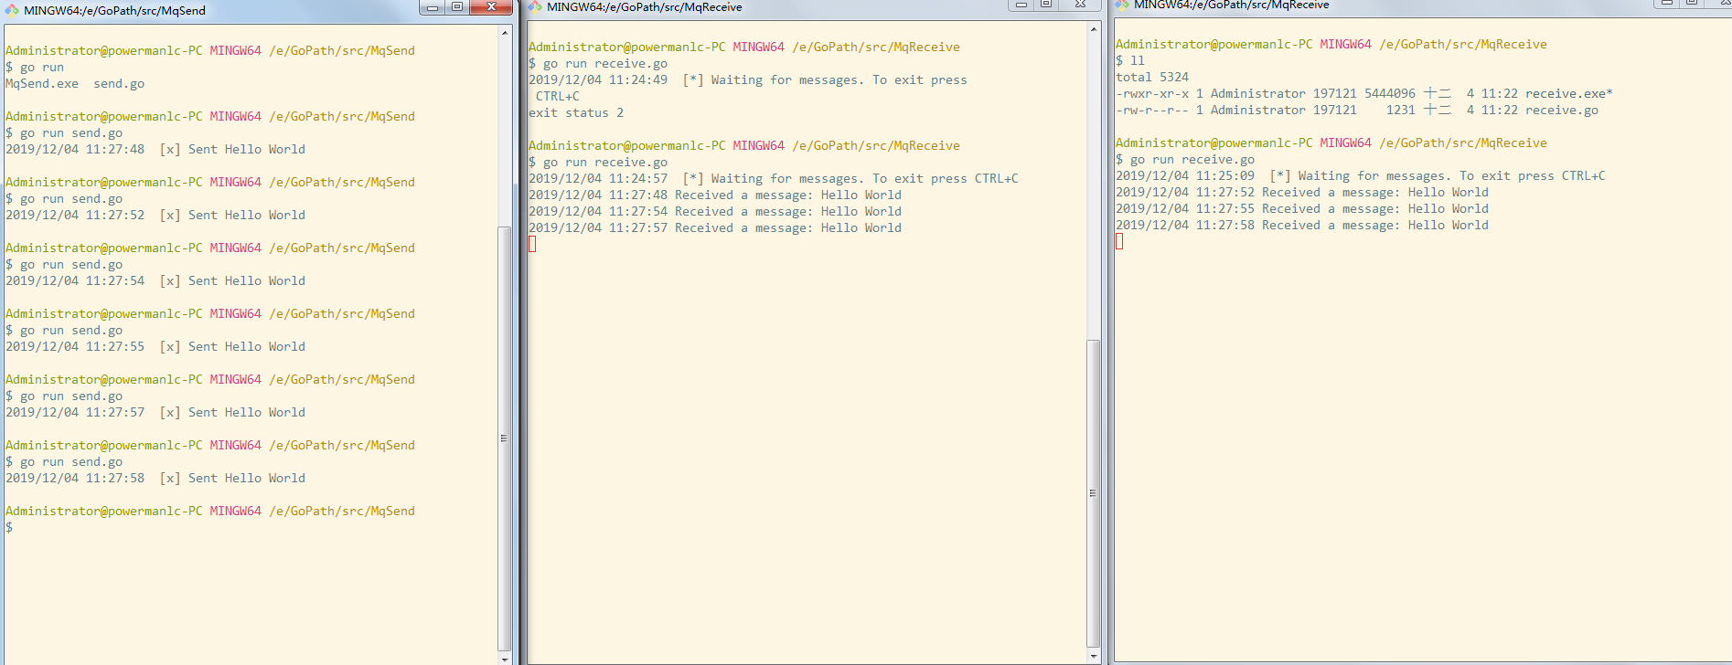Click the middle MqReceive window scrollbar thumb
Screen dimensions: 1732x665
click(1094, 493)
